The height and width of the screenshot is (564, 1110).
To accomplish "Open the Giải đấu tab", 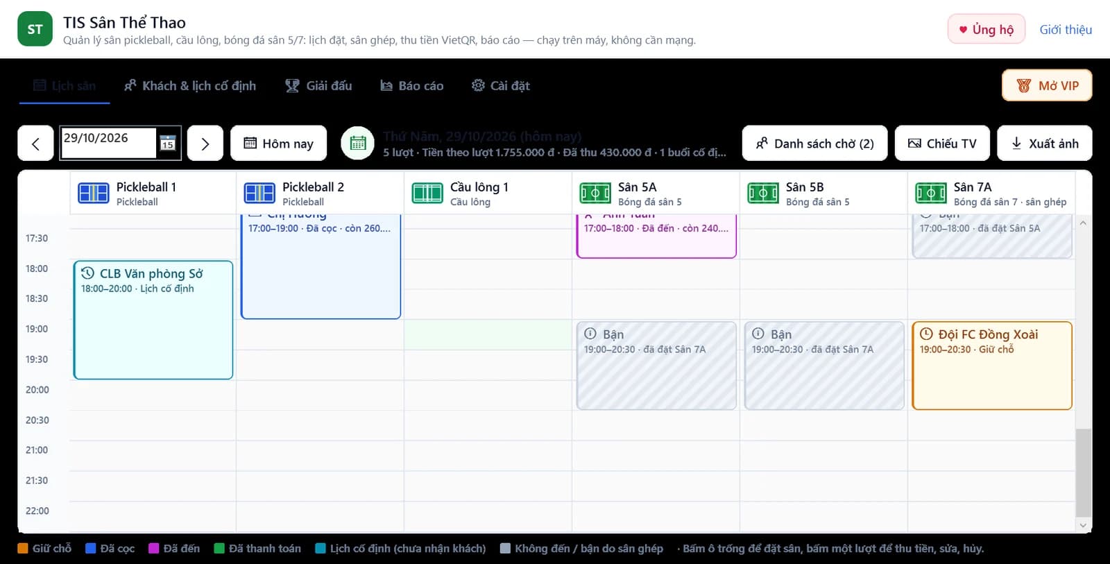I will 319,86.
